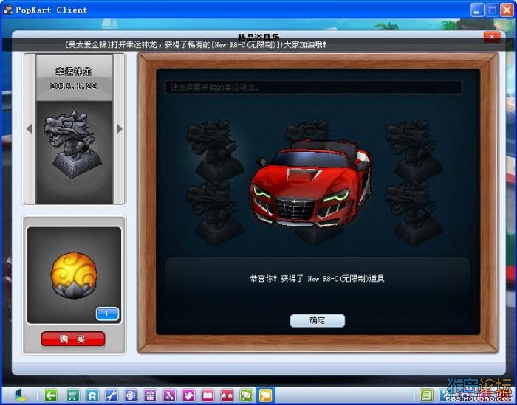Screen dimensions: 517x405
Task: Click the scrolling announcement about 美女爱金棉
Action: [x=196, y=45]
